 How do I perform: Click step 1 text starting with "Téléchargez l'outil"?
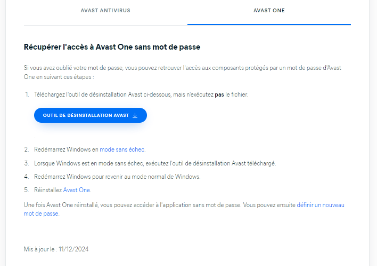pyautogui.click(x=141, y=94)
